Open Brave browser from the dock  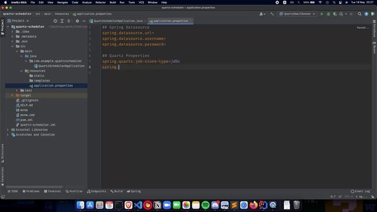pyautogui.click(x=128, y=205)
